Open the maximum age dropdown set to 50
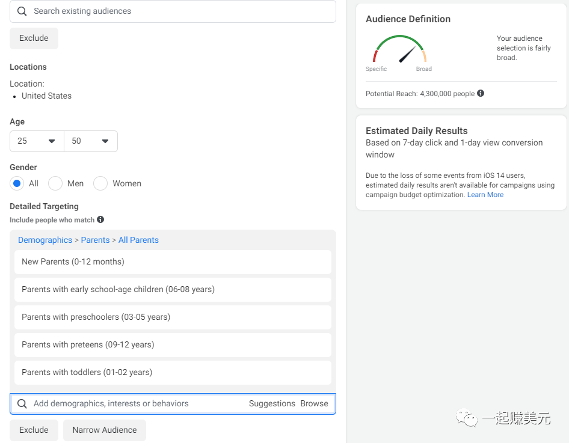569x443 pixels. (x=91, y=141)
